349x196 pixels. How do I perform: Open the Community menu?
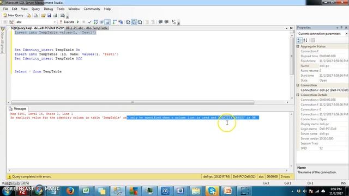pos(92,9)
